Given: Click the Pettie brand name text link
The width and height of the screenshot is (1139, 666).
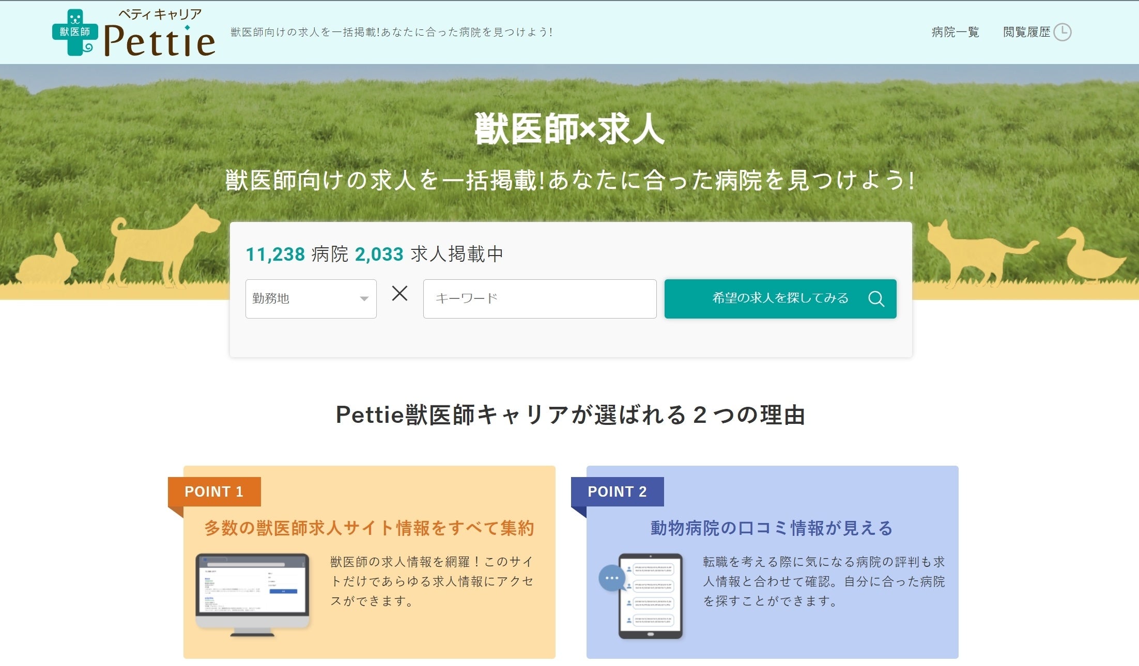Looking at the screenshot, I should [159, 41].
